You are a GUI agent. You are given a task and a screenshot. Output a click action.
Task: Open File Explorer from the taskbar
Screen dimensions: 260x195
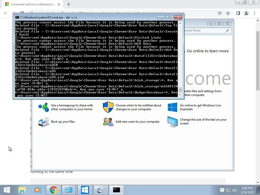pyautogui.click(x=22, y=190)
